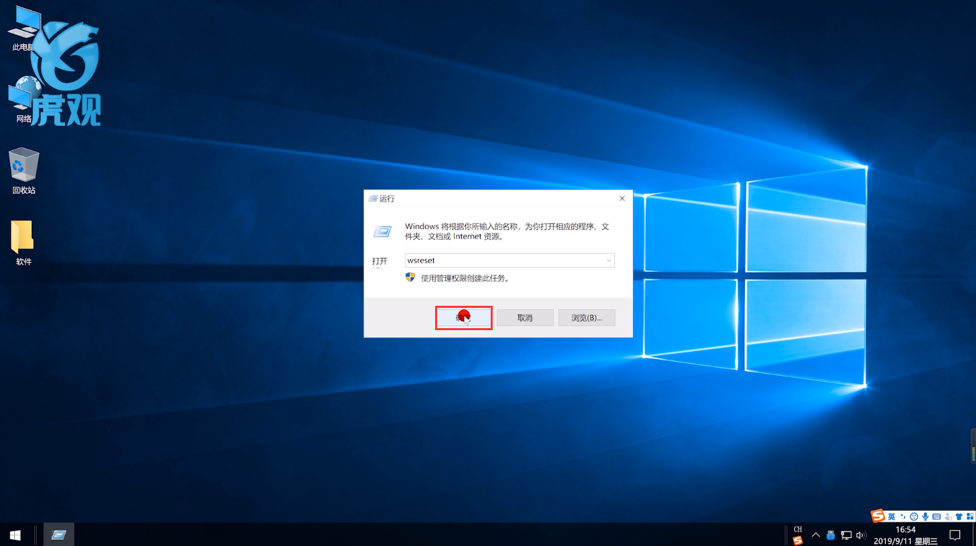Open the clock showing 16:54
This screenshot has height=546, width=976.
pos(906,535)
